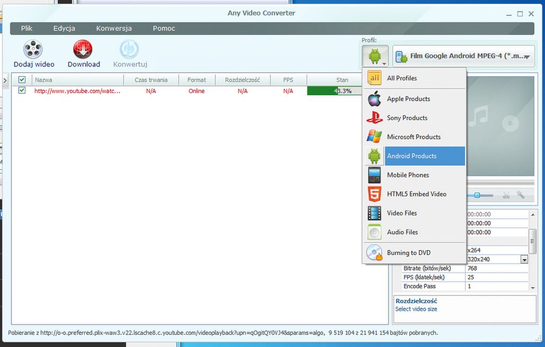
Task: Click the magic wand effects icon
Action: tap(521, 195)
